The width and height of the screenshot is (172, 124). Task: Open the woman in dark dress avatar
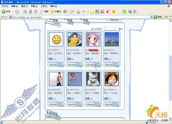[x=56, y=79]
